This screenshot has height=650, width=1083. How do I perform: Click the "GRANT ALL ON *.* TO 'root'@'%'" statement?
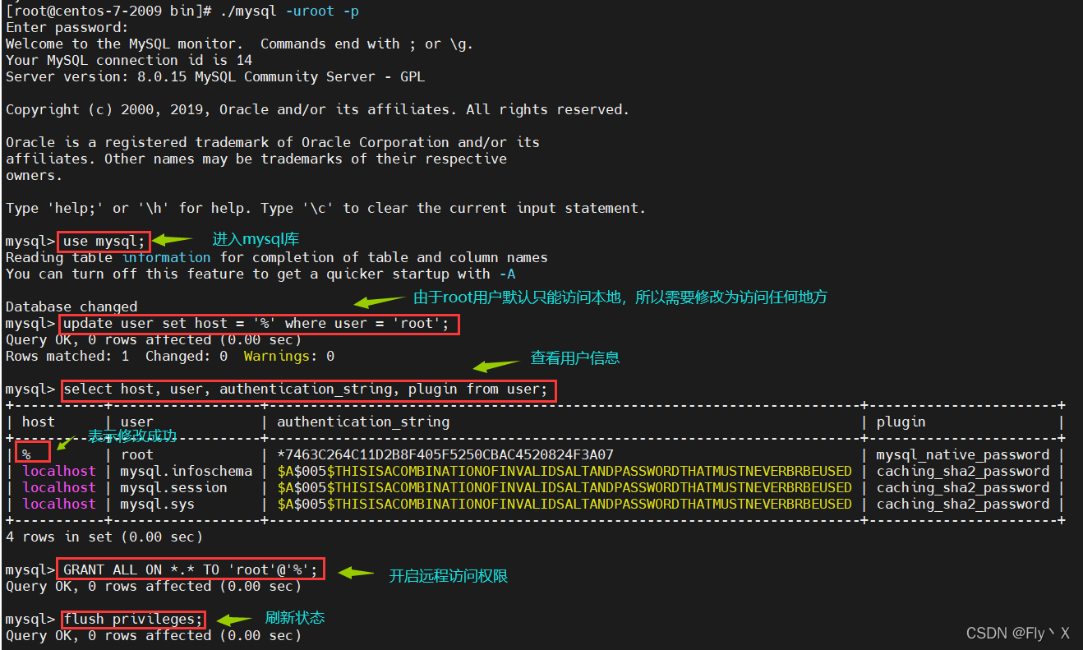click(191, 569)
